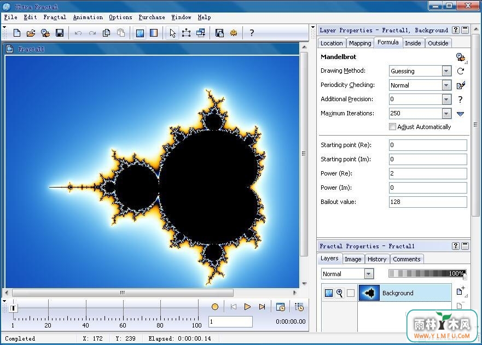Switch to the Image tab
Image resolution: width=482 pixels, height=345 pixels.
coord(353,259)
